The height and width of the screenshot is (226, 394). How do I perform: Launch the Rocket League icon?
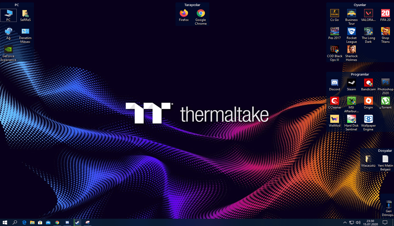[352, 35]
